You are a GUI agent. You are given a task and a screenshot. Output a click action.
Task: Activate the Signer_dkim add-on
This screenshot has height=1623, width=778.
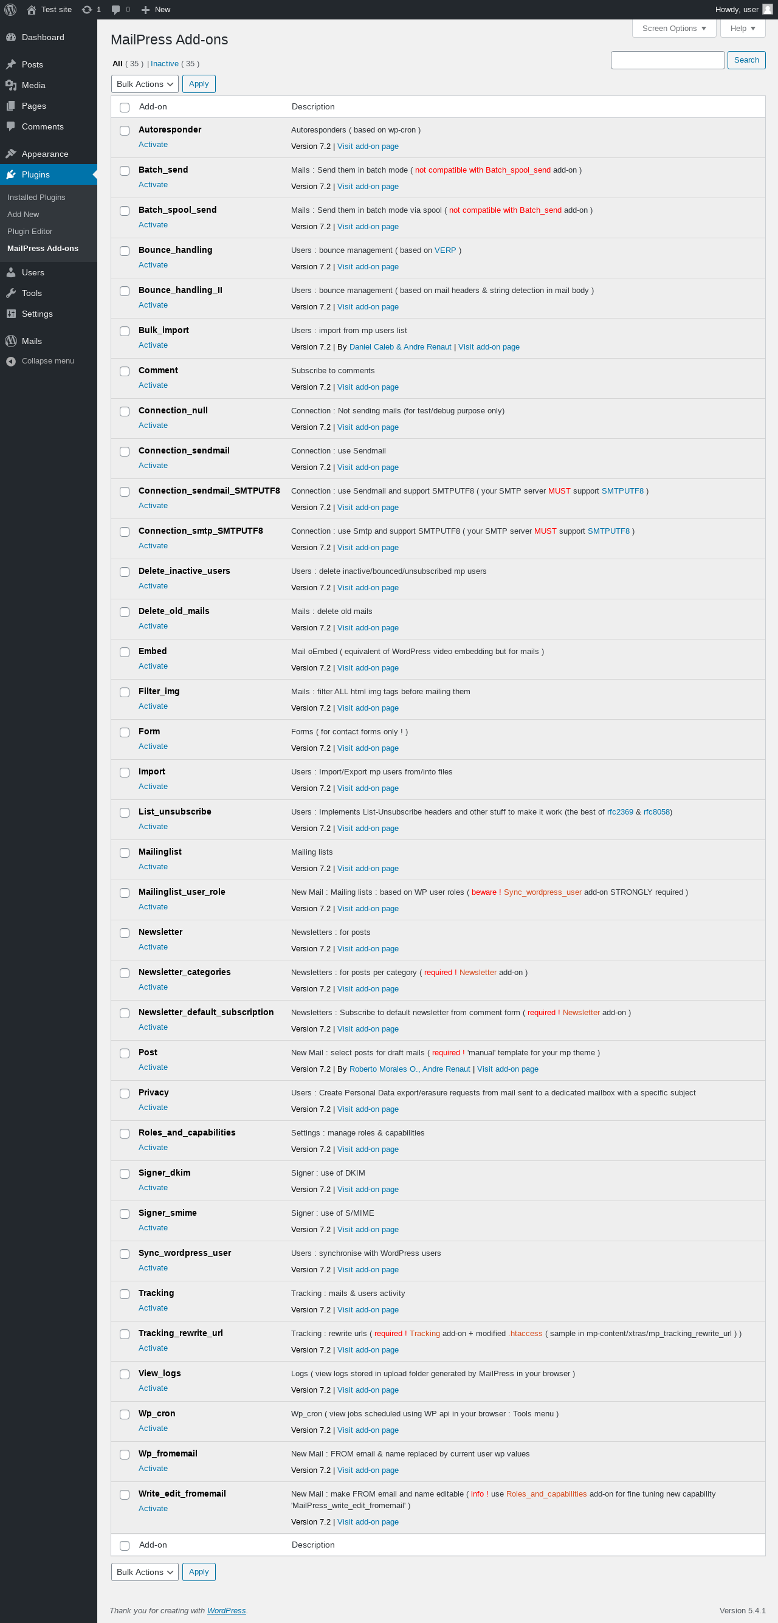153,1188
